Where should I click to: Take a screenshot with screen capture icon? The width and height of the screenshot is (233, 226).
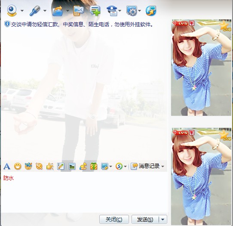click(104, 166)
